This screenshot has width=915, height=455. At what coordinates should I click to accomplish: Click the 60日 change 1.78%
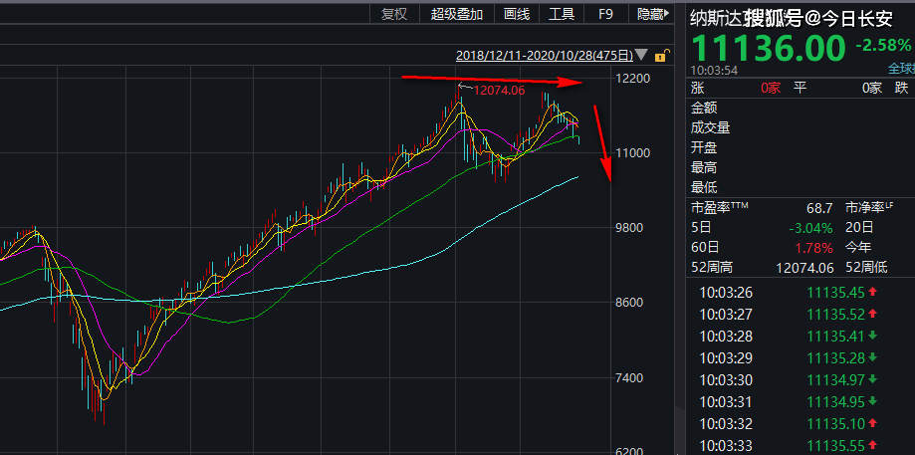[x=814, y=248]
